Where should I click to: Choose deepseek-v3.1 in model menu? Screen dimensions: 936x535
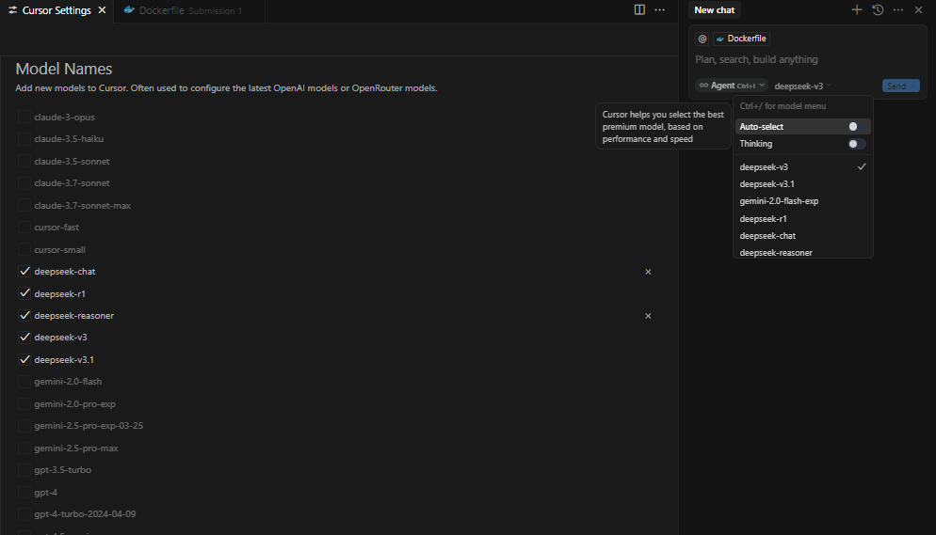(803, 184)
